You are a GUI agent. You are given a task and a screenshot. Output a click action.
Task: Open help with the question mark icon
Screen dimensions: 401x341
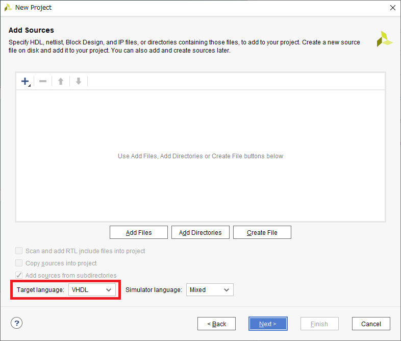17,323
